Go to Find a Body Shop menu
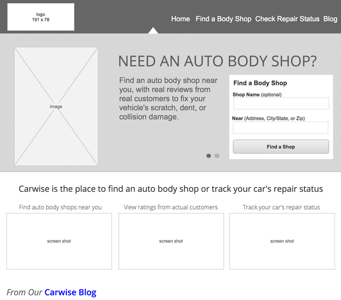The height and width of the screenshot is (300, 341). coord(223,19)
